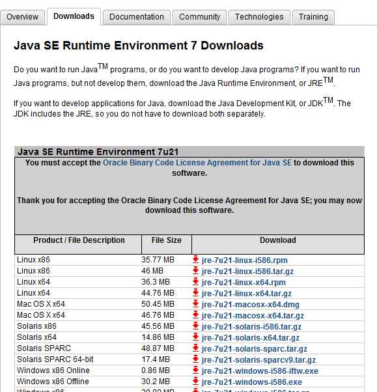Download jre-7u21-macosx-x64.dmg file
The width and height of the screenshot is (377, 392).
pyautogui.click(x=250, y=305)
